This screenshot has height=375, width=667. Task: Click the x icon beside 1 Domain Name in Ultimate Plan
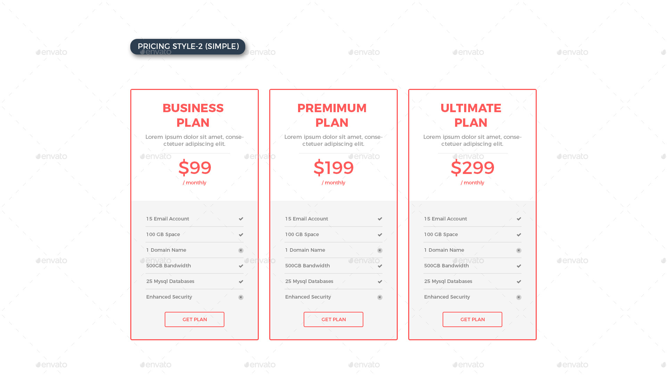pos(519,250)
